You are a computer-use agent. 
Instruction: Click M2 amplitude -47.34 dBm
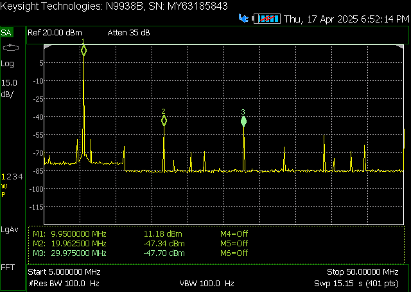point(164,243)
